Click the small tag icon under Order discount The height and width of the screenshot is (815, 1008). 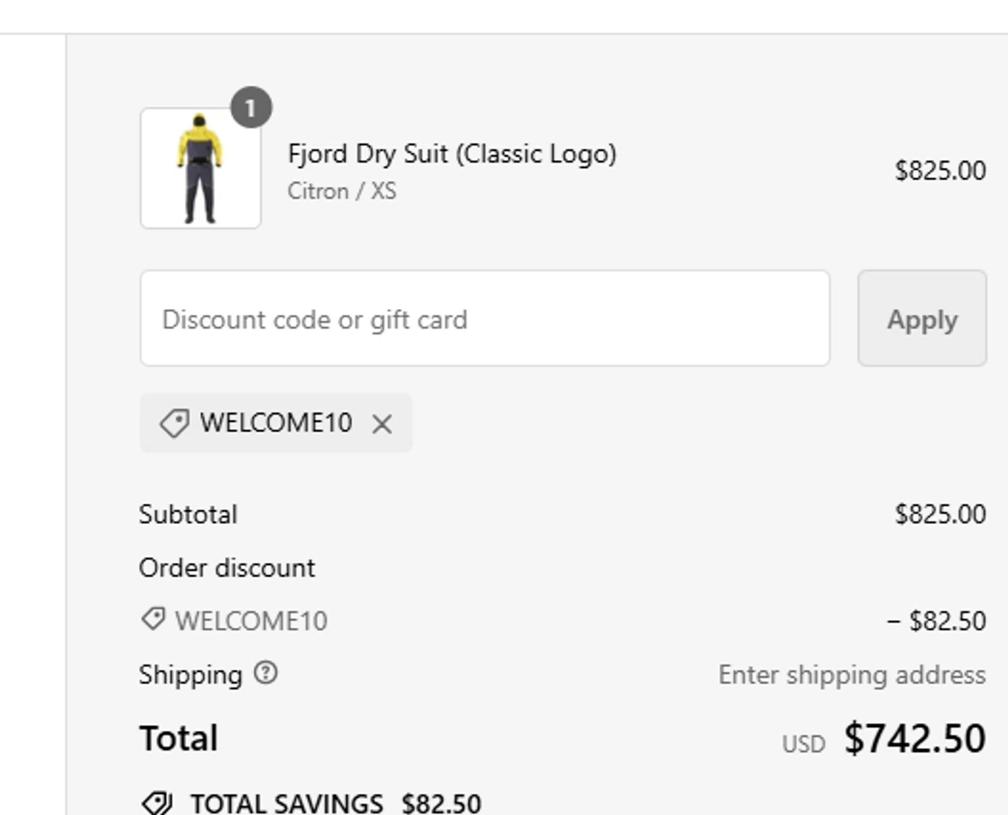click(153, 619)
